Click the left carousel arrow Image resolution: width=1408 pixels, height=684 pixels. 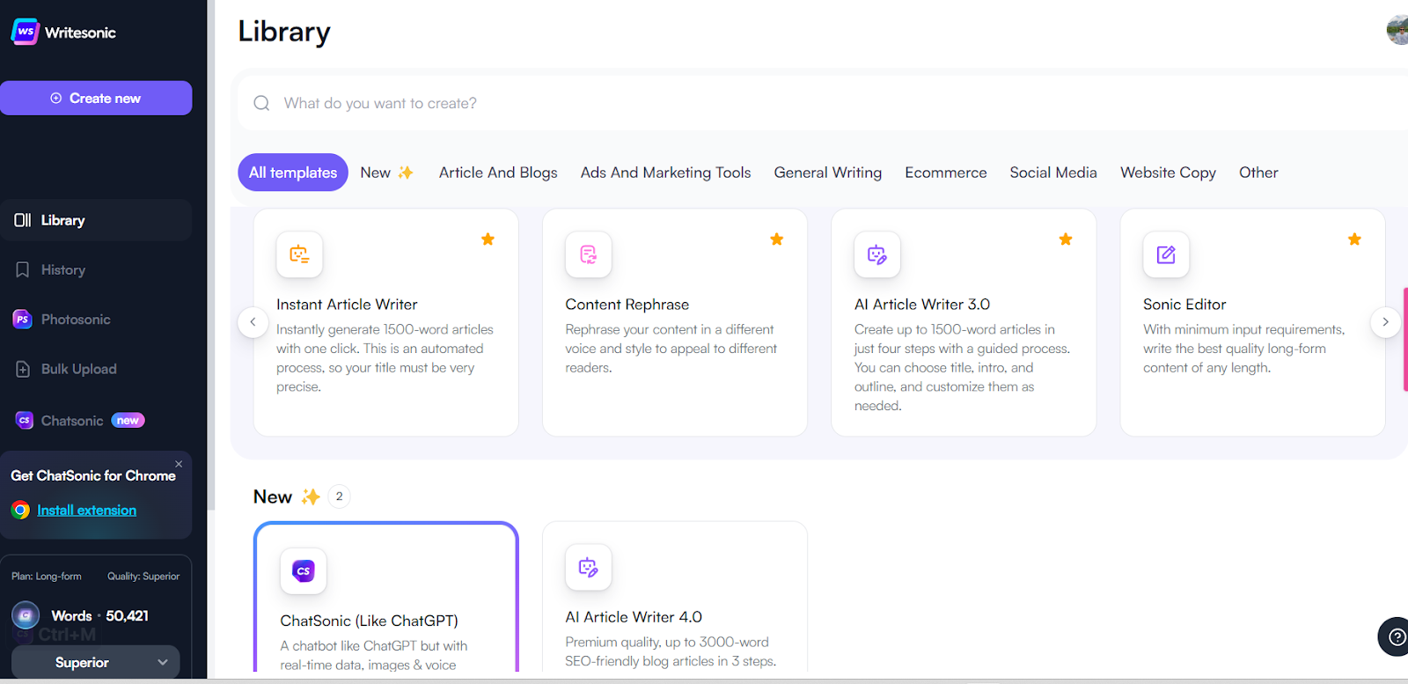click(253, 322)
